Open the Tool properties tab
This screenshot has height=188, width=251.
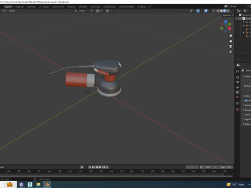pyautogui.click(x=237, y=71)
